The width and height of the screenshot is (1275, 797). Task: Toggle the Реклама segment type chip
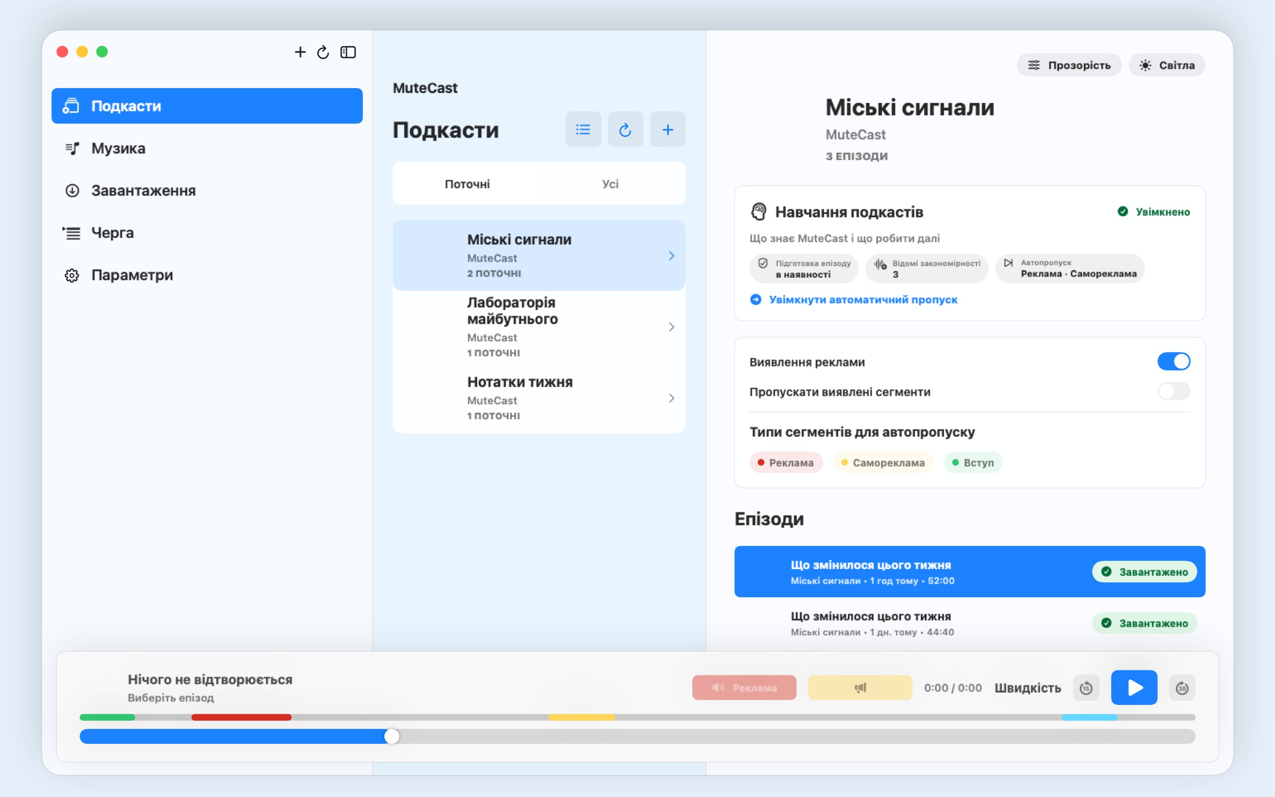pos(785,462)
